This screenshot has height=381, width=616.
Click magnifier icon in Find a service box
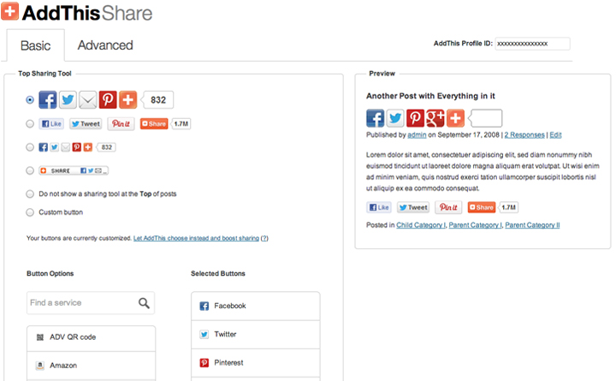tap(144, 303)
